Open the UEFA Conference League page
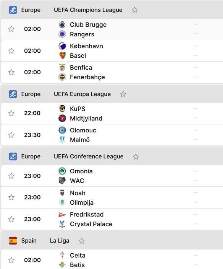Viewport: 223px width, 269px height. [89, 157]
